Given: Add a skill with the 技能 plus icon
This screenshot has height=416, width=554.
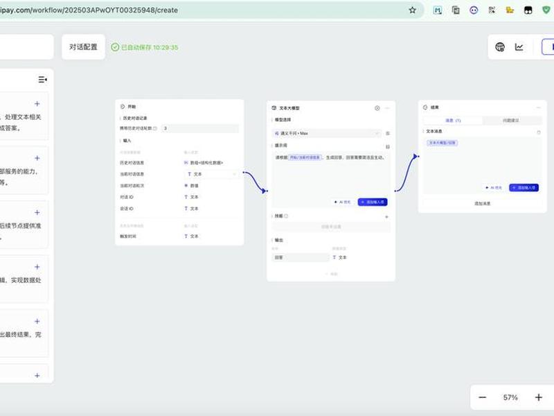Looking at the screenshot, I should pos(386,216).
